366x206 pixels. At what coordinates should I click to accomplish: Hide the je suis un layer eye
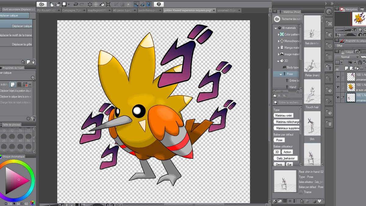(x=338, y=87)
